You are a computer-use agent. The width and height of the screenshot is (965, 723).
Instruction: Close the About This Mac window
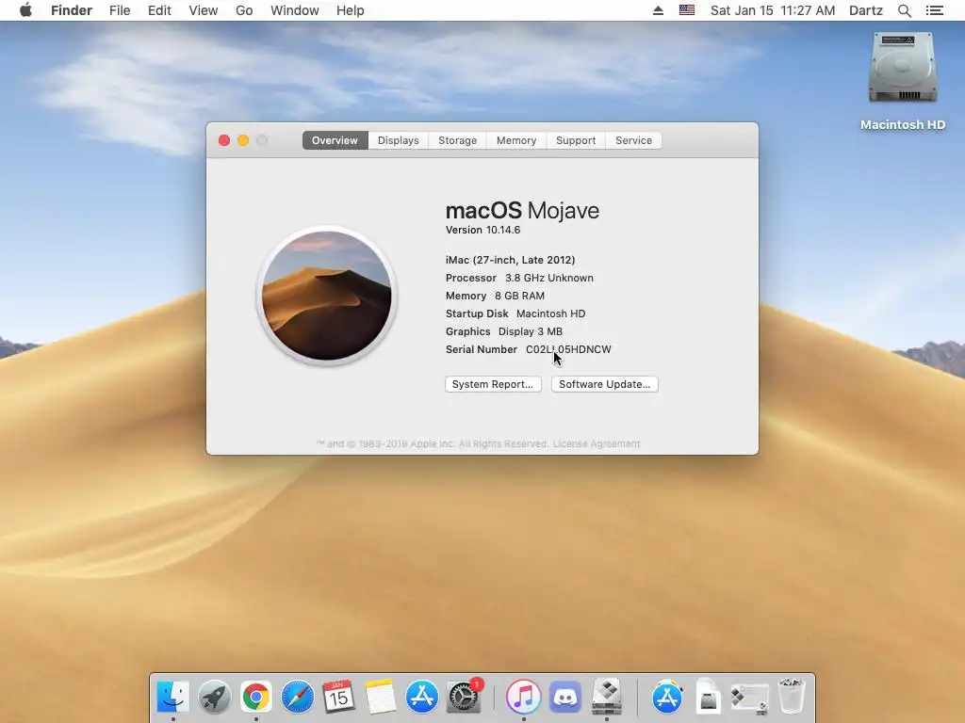click(224, 140)
